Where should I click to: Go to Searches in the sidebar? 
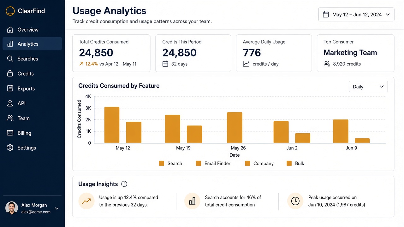coord(32,59)
